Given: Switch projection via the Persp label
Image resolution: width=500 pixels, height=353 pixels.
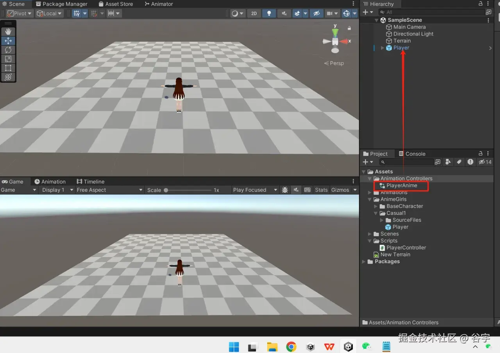Looking at the screenshot, I should [334, 63].
